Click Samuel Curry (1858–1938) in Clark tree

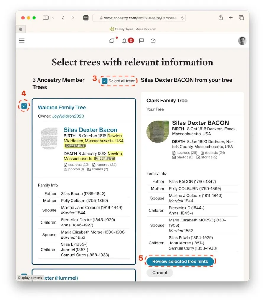coord(193,248)
